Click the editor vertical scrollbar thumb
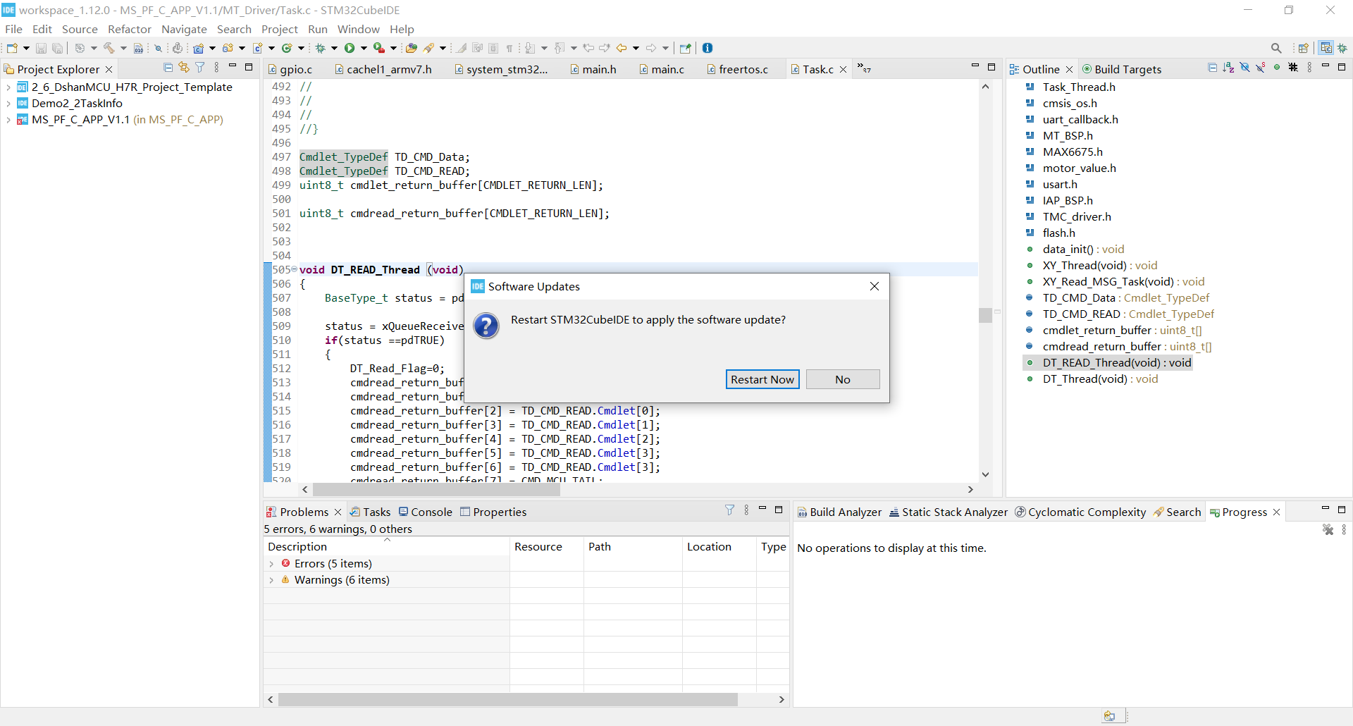 (985, 315)
